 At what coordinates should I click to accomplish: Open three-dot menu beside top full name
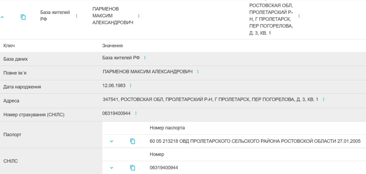(x=139, y=16)
